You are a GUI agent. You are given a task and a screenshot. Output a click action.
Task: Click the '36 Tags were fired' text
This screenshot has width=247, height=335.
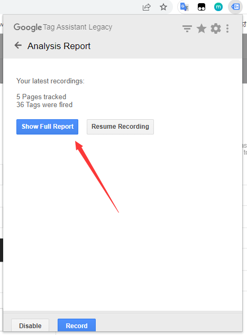tap(44, 104)
